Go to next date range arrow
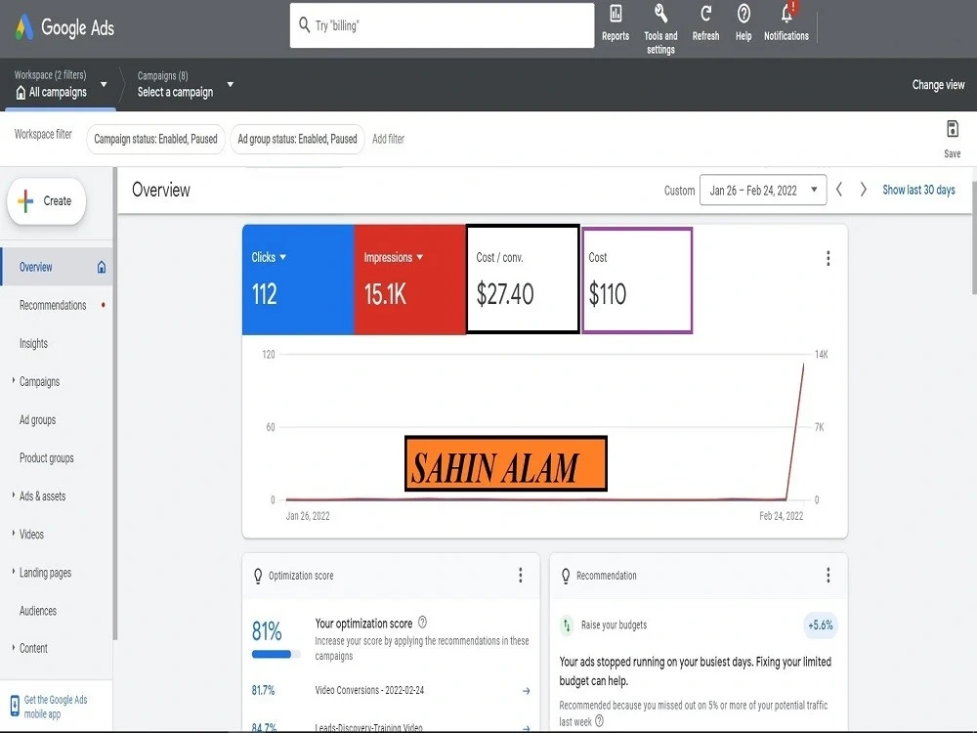The image size is (977, 733). tap(864, 190)
